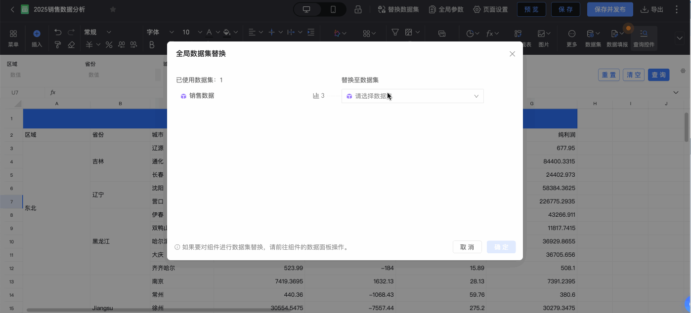This screenshot has height=313, width=691.
Task: Click the font color A icon
Action: (209, 32)
